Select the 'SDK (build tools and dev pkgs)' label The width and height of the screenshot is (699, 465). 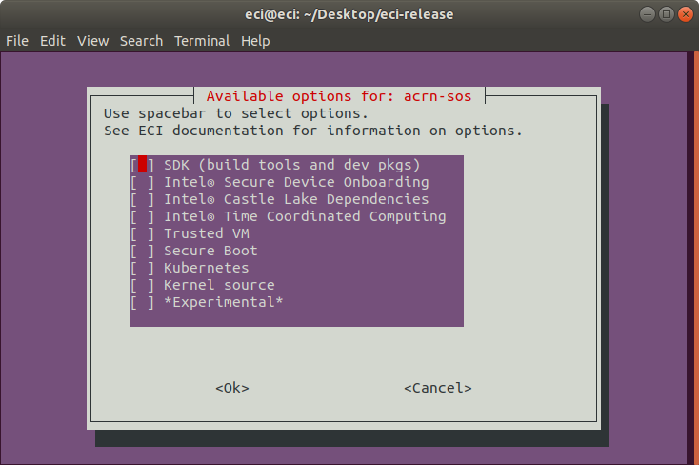click(292, 165)
